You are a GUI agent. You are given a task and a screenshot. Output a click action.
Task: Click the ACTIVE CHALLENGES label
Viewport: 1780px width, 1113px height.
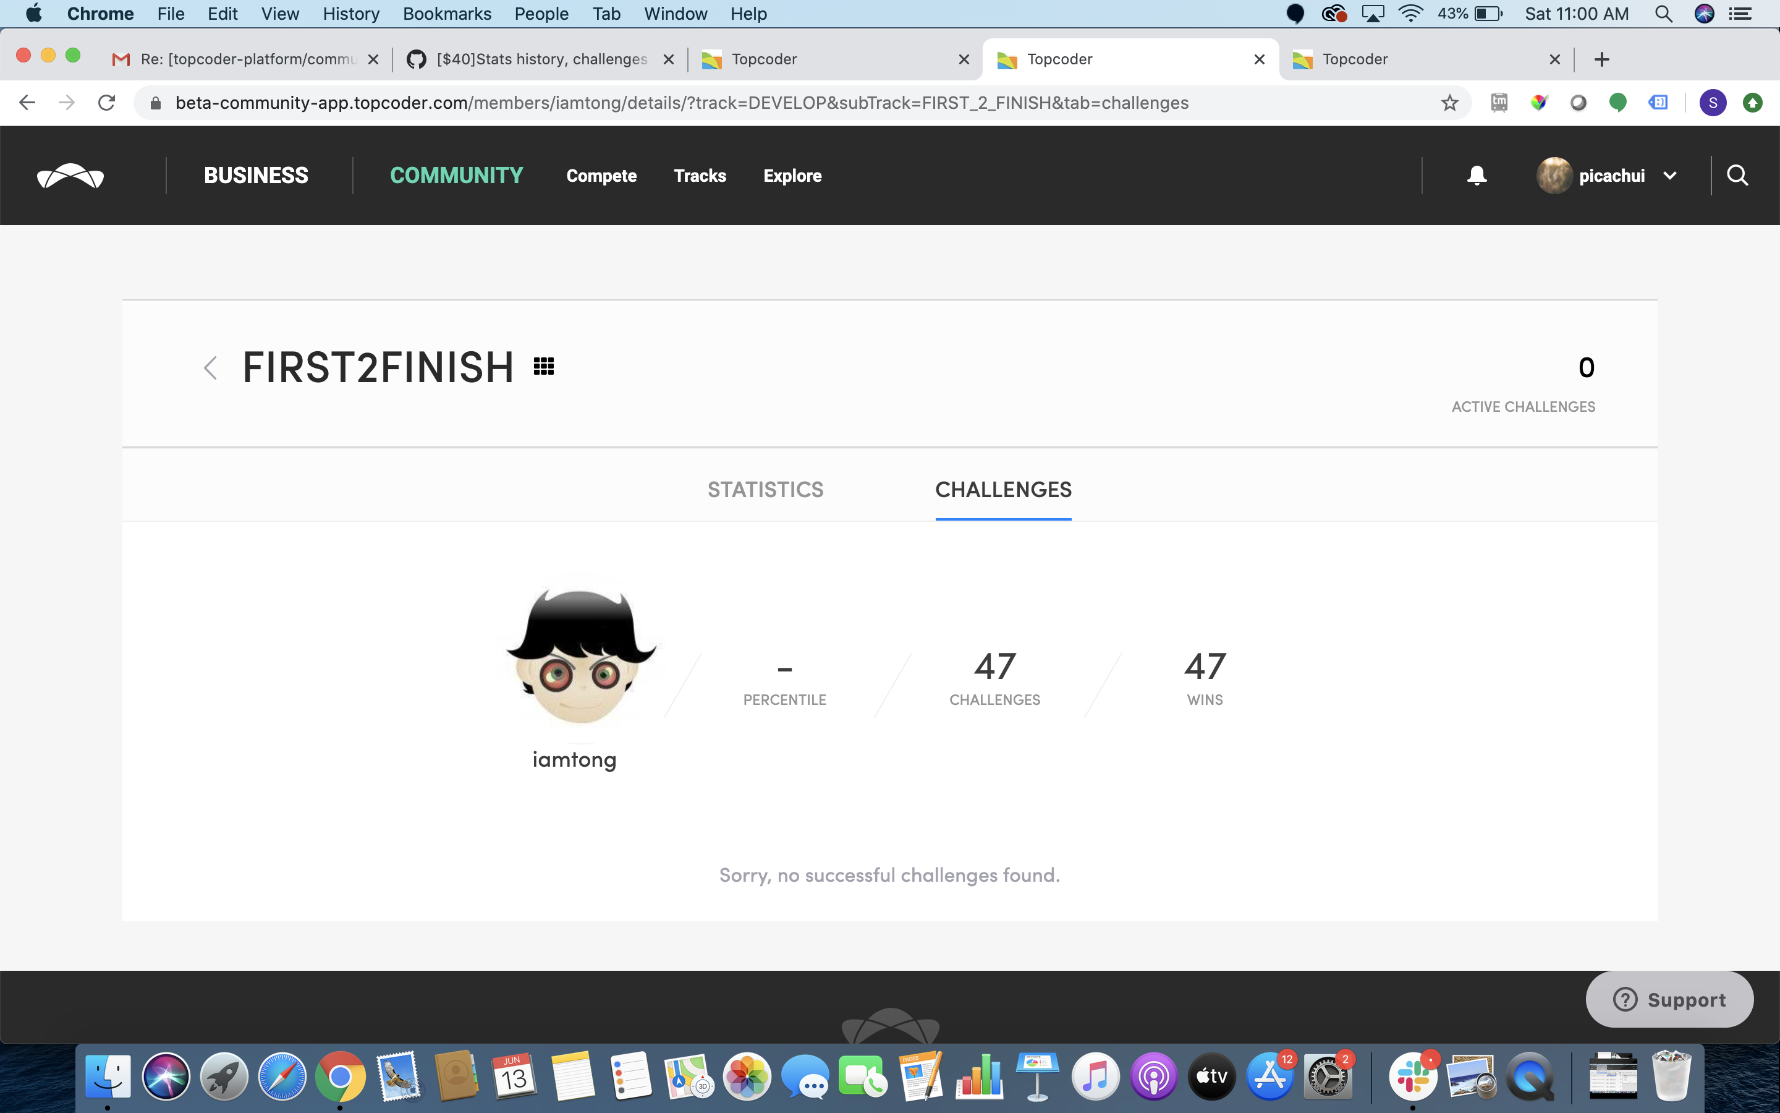(1524, 407)
